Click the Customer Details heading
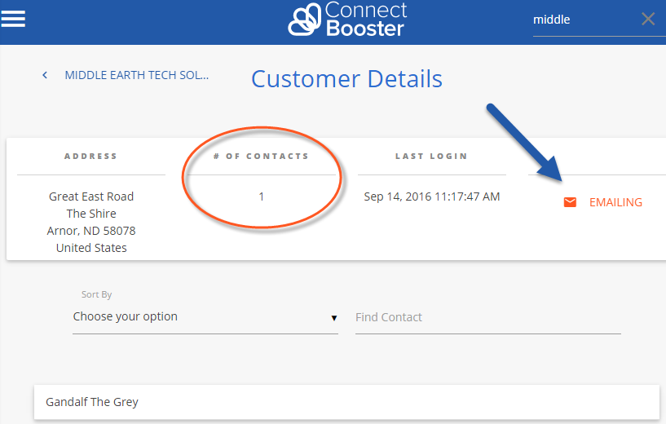 point(346,79)
